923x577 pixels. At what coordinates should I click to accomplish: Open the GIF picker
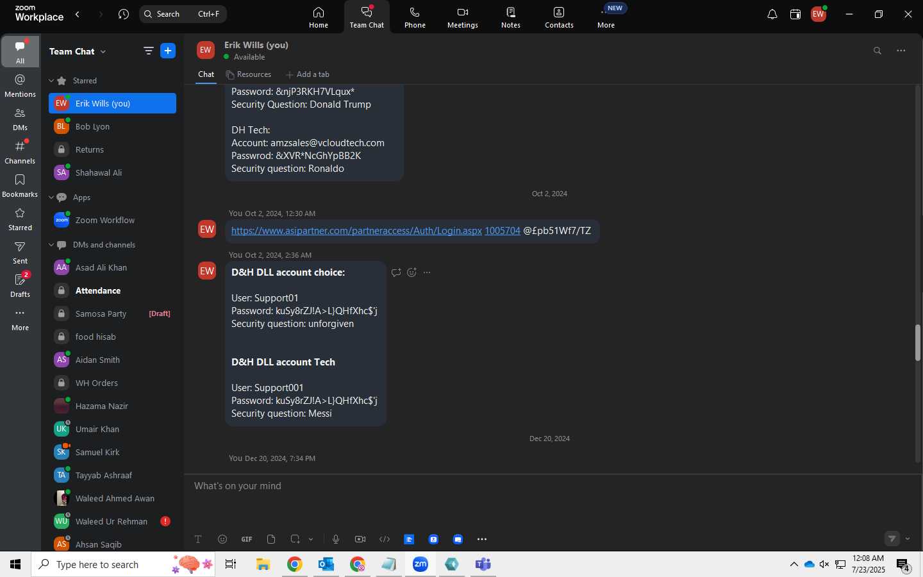(x=247, y=539)
